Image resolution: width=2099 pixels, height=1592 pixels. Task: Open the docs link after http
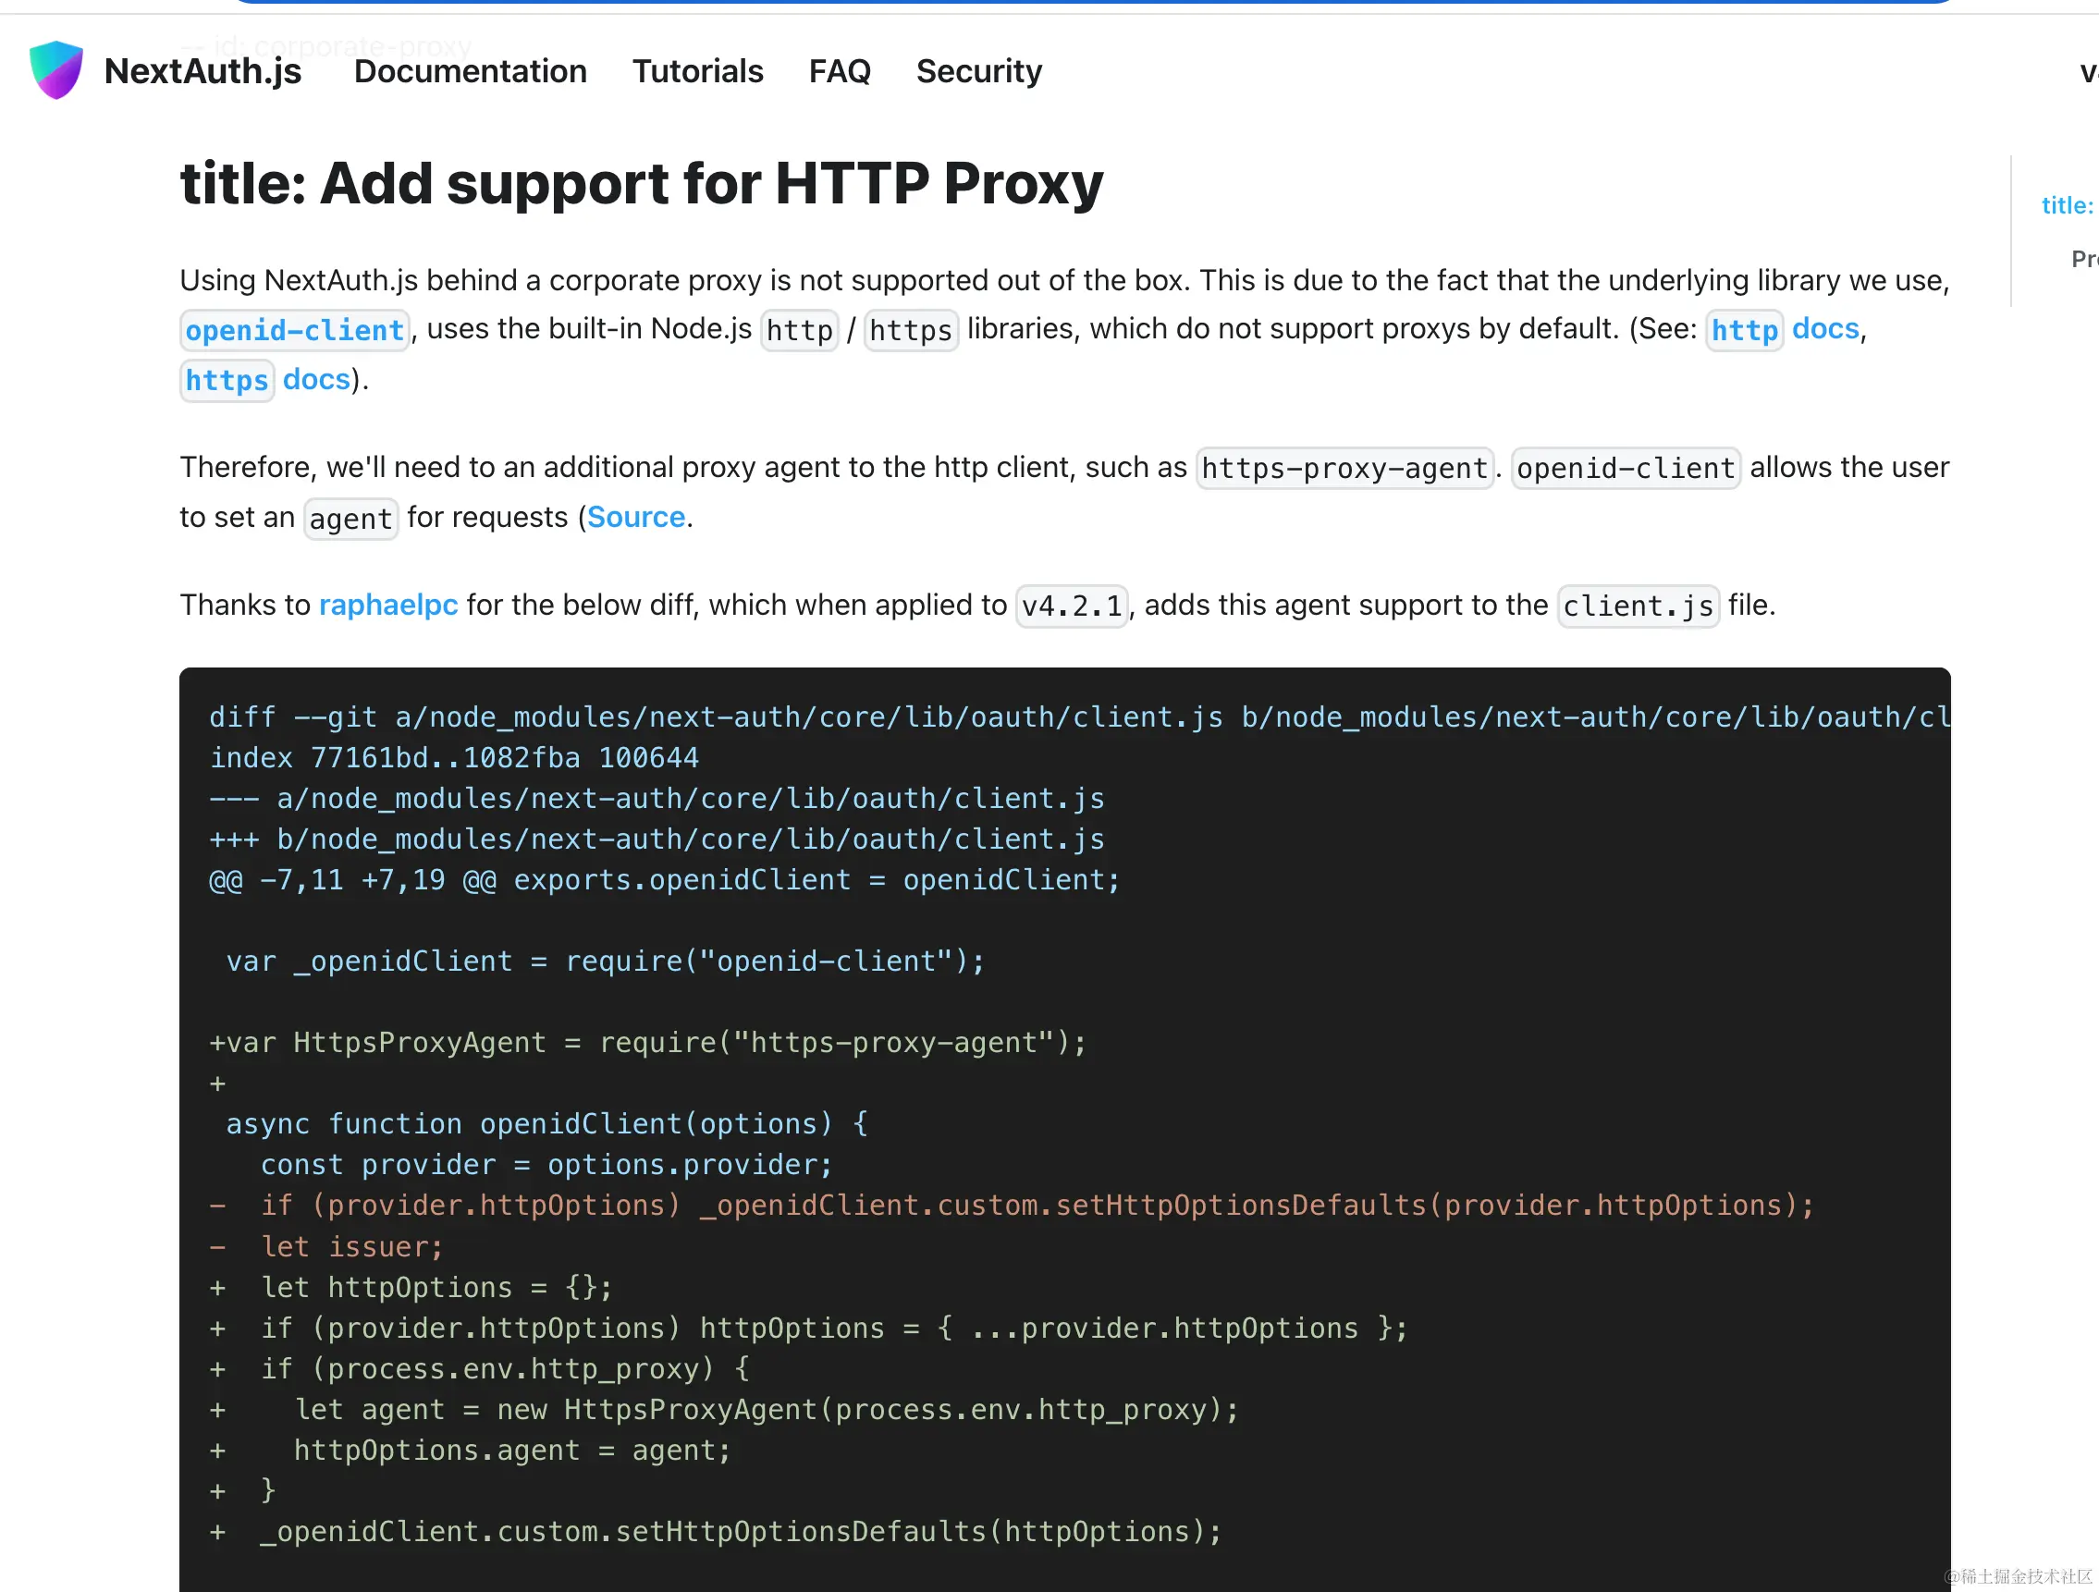[1824, 328]
